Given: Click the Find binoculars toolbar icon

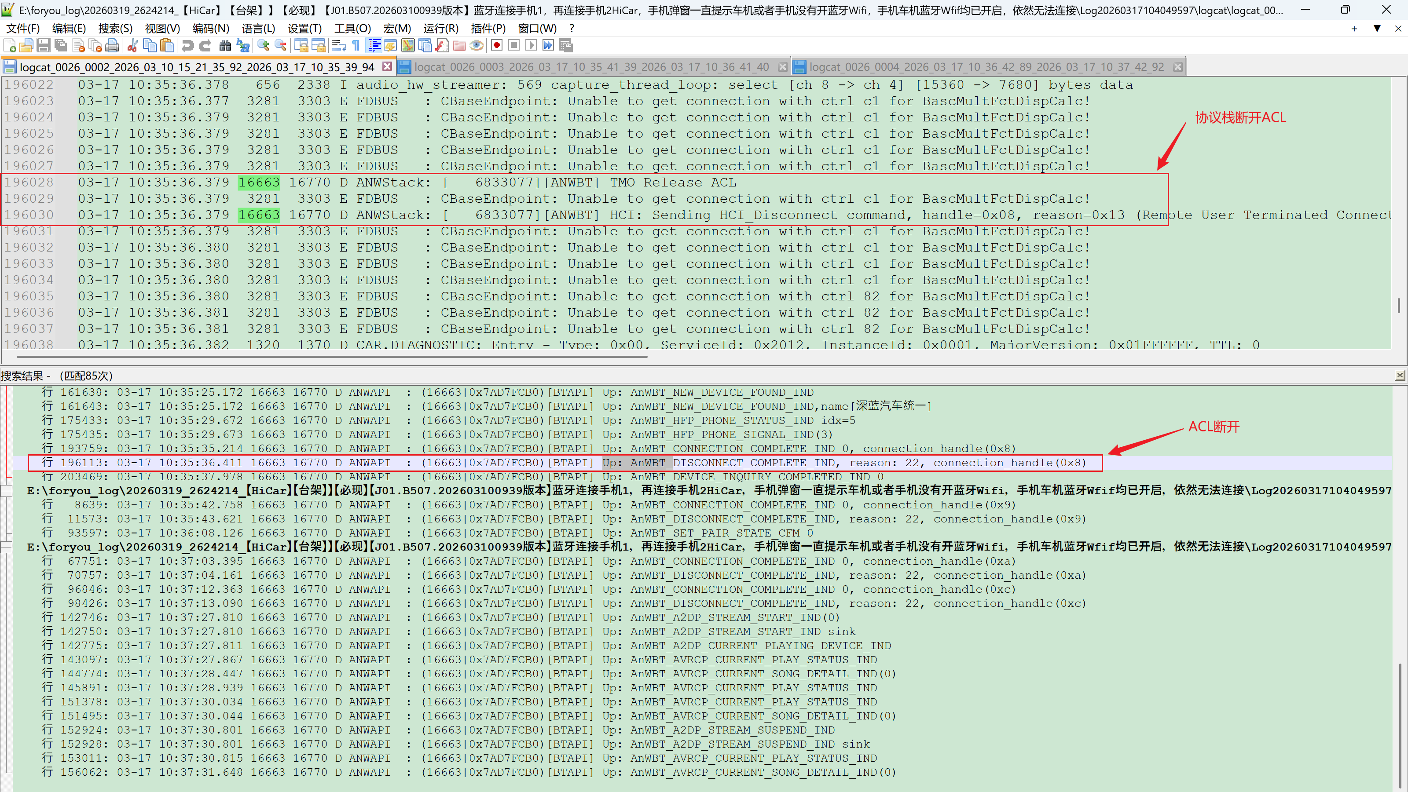Looking at the screenshot, I should 225,46.
